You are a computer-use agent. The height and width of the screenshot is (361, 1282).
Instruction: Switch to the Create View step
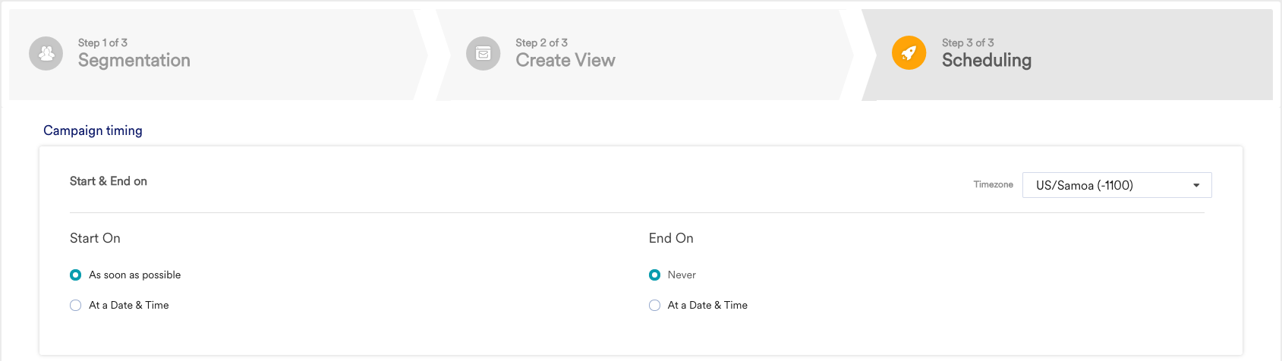(644, 55)
